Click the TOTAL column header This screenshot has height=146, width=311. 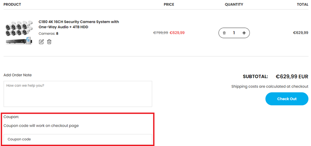[x=302, y=4]
